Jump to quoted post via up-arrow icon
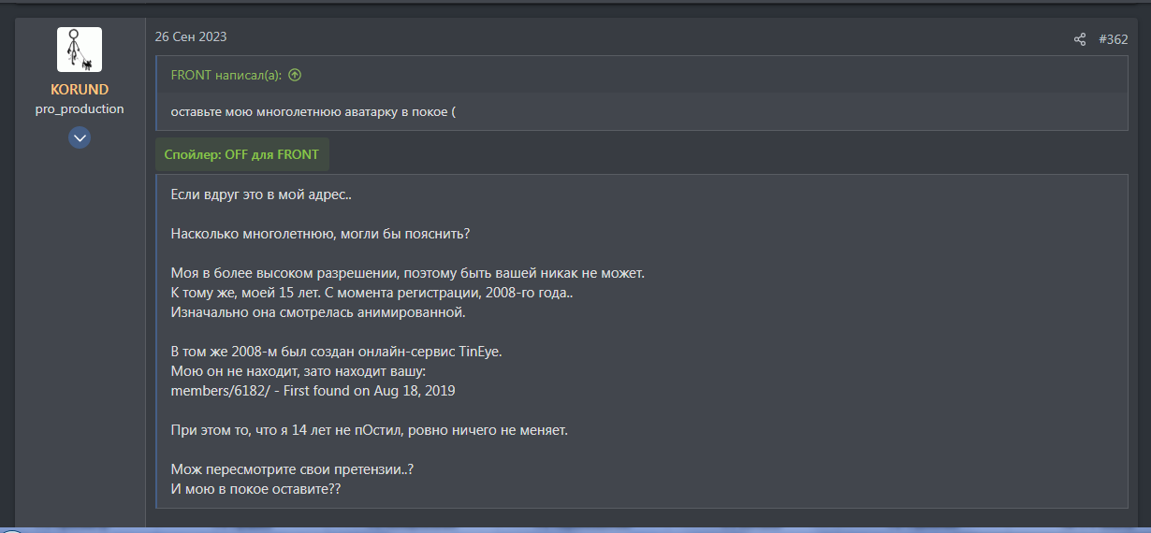Viewport: 1151px width, 533px height. pos(295,75)
